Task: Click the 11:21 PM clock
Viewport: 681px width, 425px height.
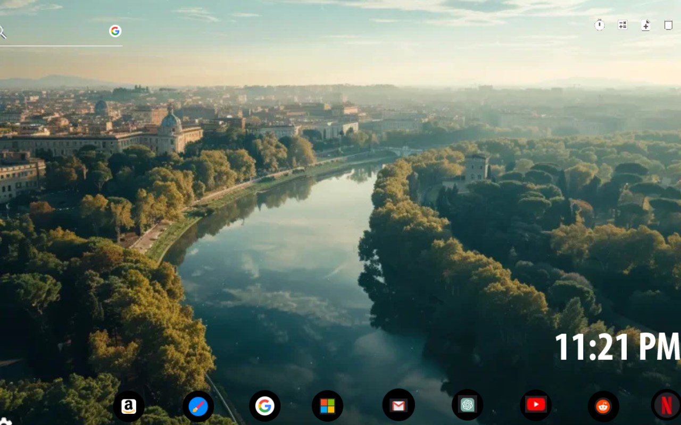Action: coord(618,347)
